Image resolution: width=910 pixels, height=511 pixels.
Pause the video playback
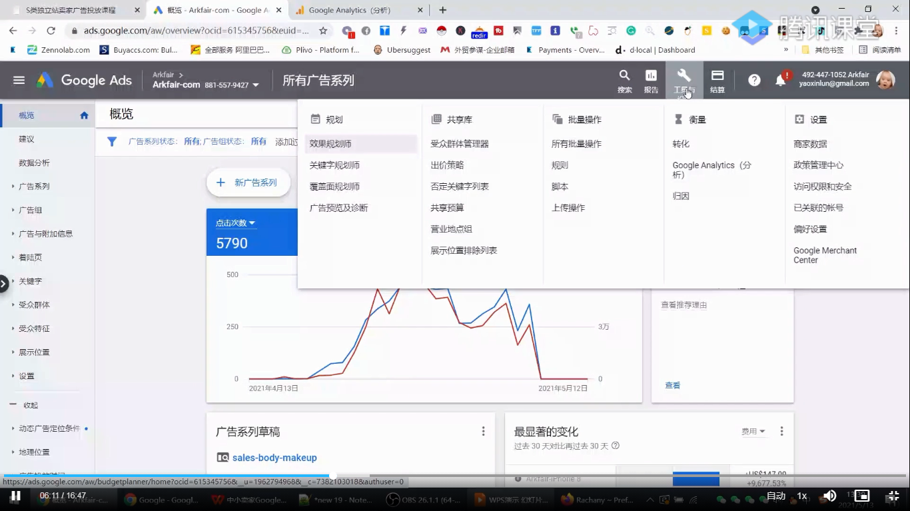tap(16, 496)
